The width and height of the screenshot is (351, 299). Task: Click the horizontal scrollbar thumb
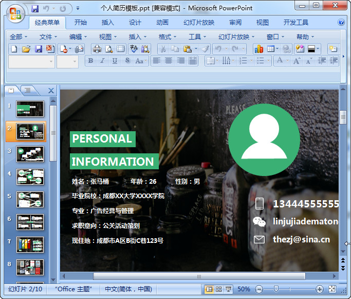[x=199, y=276]
